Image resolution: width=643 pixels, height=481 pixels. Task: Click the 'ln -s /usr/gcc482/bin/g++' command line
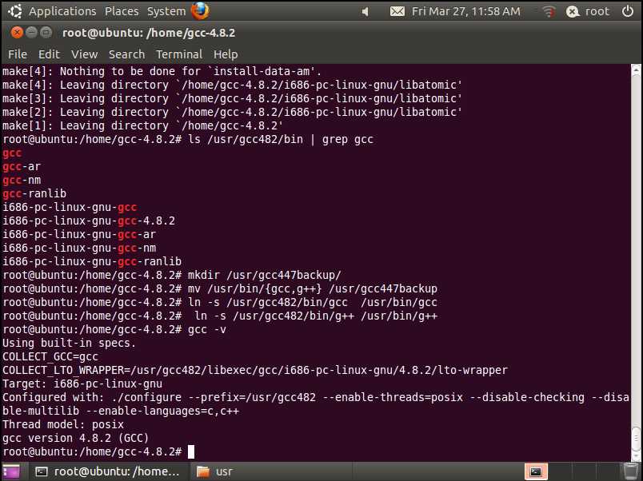[220, 316]
